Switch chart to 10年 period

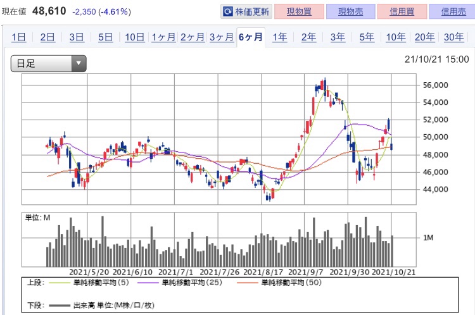pos(396,37)
